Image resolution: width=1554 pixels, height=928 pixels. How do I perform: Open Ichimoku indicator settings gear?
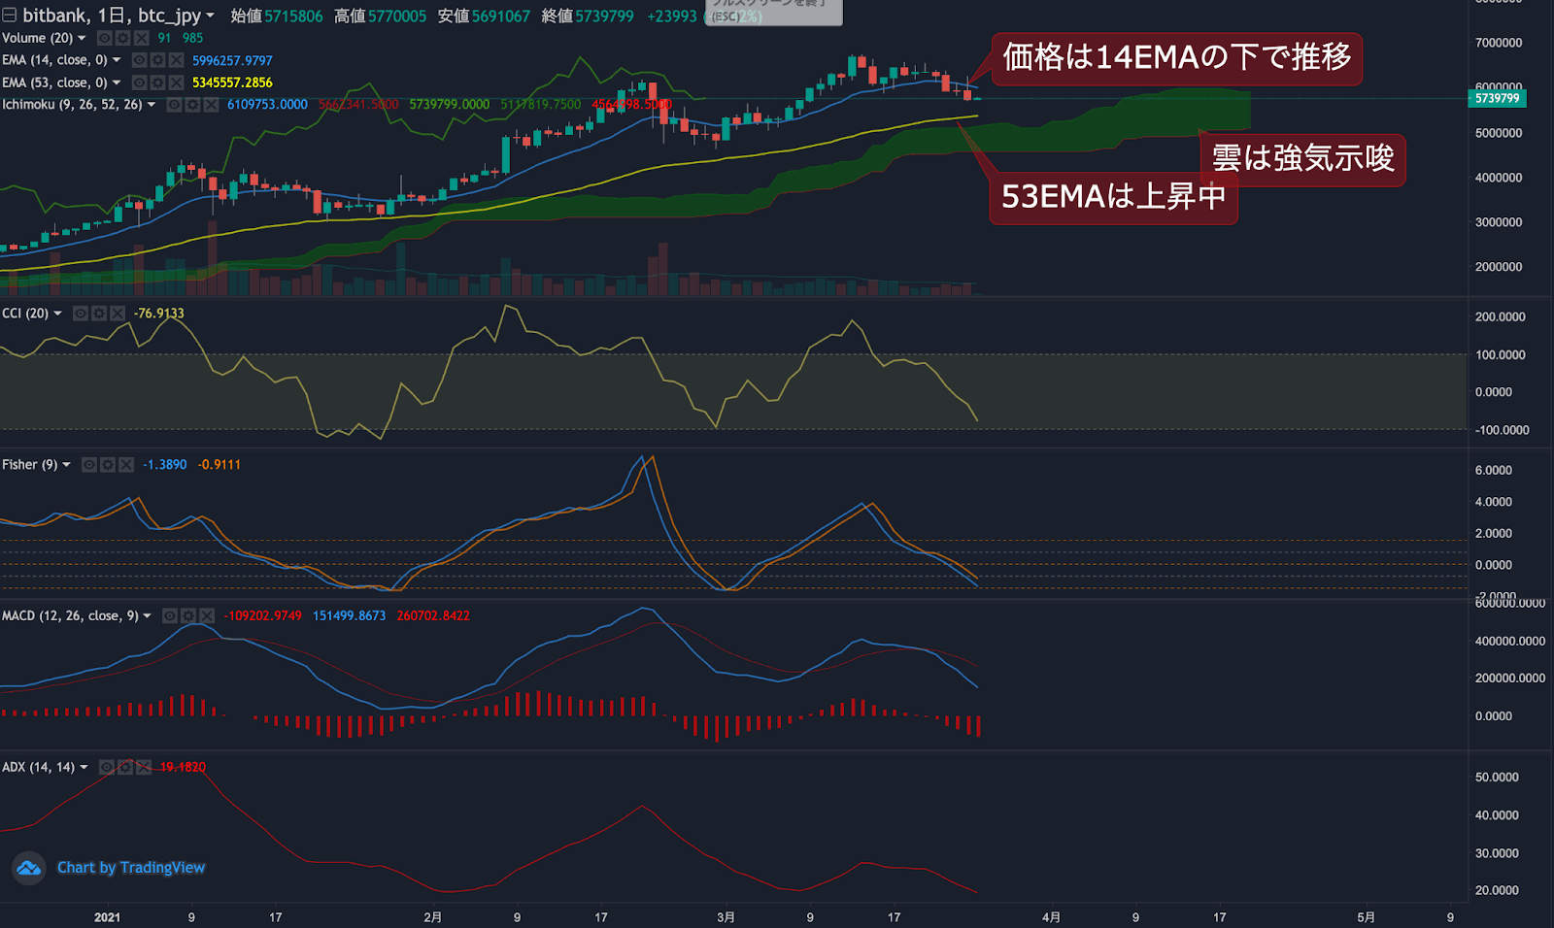point(192,105)
